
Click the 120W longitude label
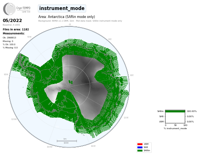pyautogui.click(x=14, y=119)
